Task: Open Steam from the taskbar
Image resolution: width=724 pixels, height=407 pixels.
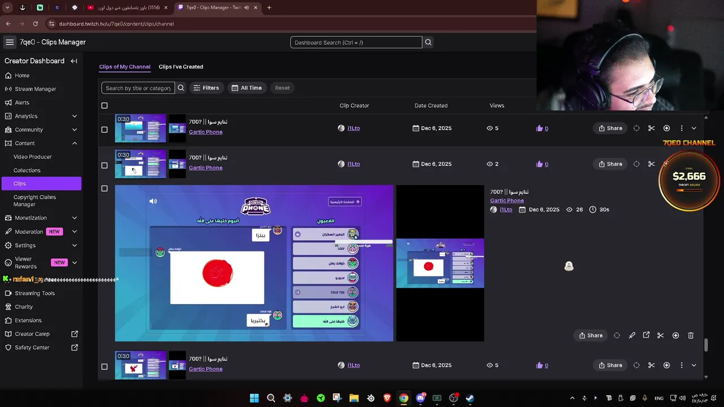Action: pyautogui.click(x=470, y=398)
